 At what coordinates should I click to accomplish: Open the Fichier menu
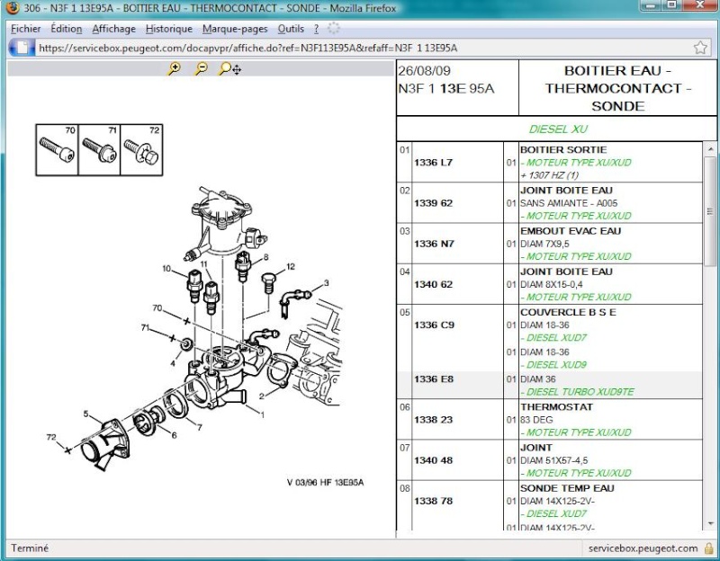[26, 29]
